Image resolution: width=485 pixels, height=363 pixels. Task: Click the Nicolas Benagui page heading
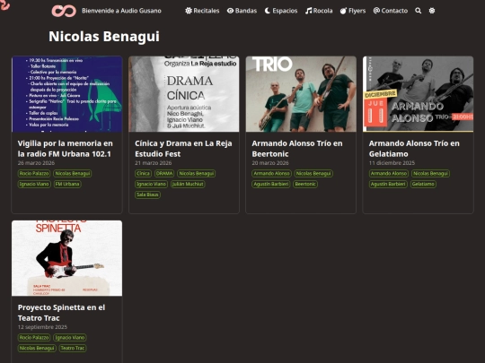pyautogui.click(x=104, y=36)
